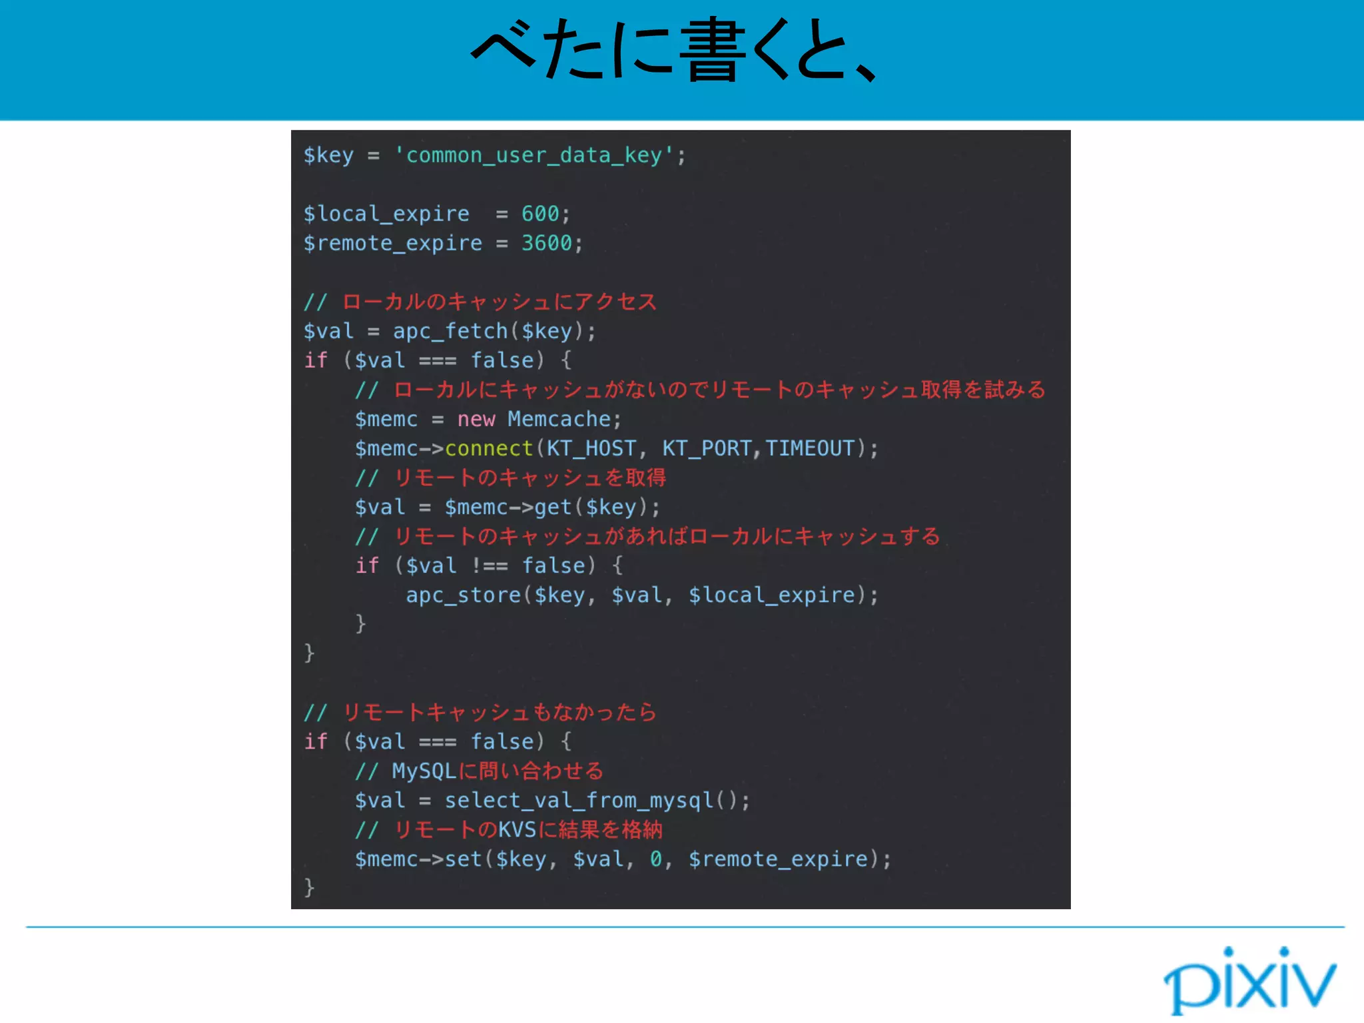1364x1023 pixels.
Task: Click the if ($val !== false) { line
Action: 489,566
